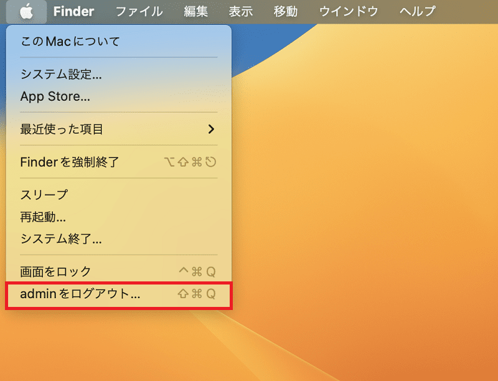Click the chevron arrow beside 最近使った項目
The width and height of the screenshot is (498, 381).
(x=211, y=129)
